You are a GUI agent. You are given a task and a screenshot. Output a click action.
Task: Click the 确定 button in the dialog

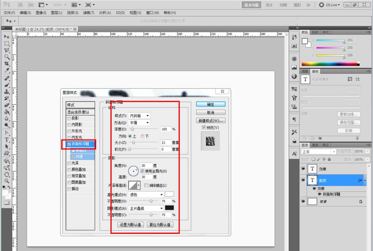tap(210, 104)
